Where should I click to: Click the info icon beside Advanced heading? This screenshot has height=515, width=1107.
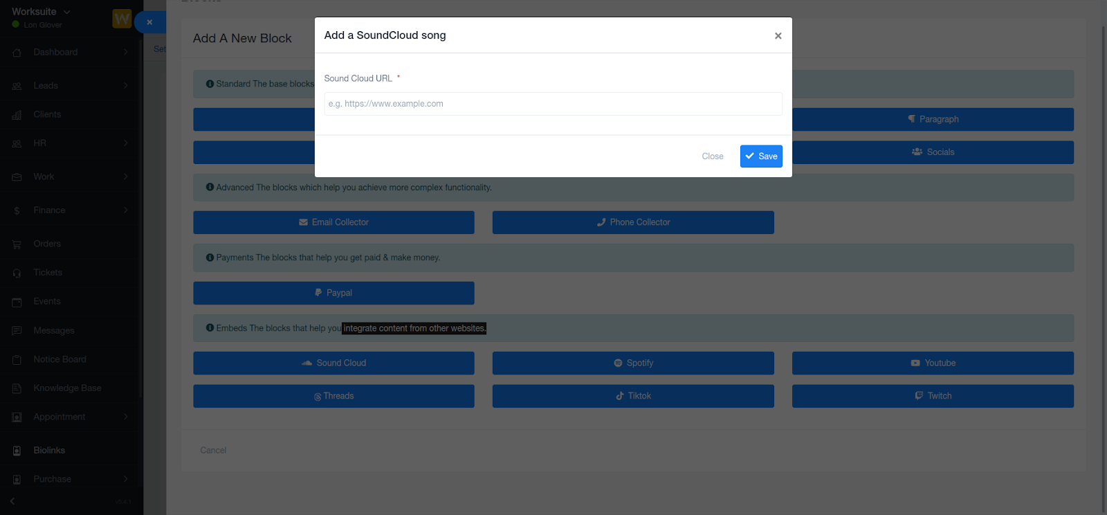(x=210, y=187)
